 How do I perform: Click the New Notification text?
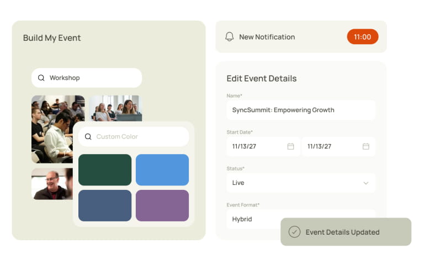coord(267,37)
